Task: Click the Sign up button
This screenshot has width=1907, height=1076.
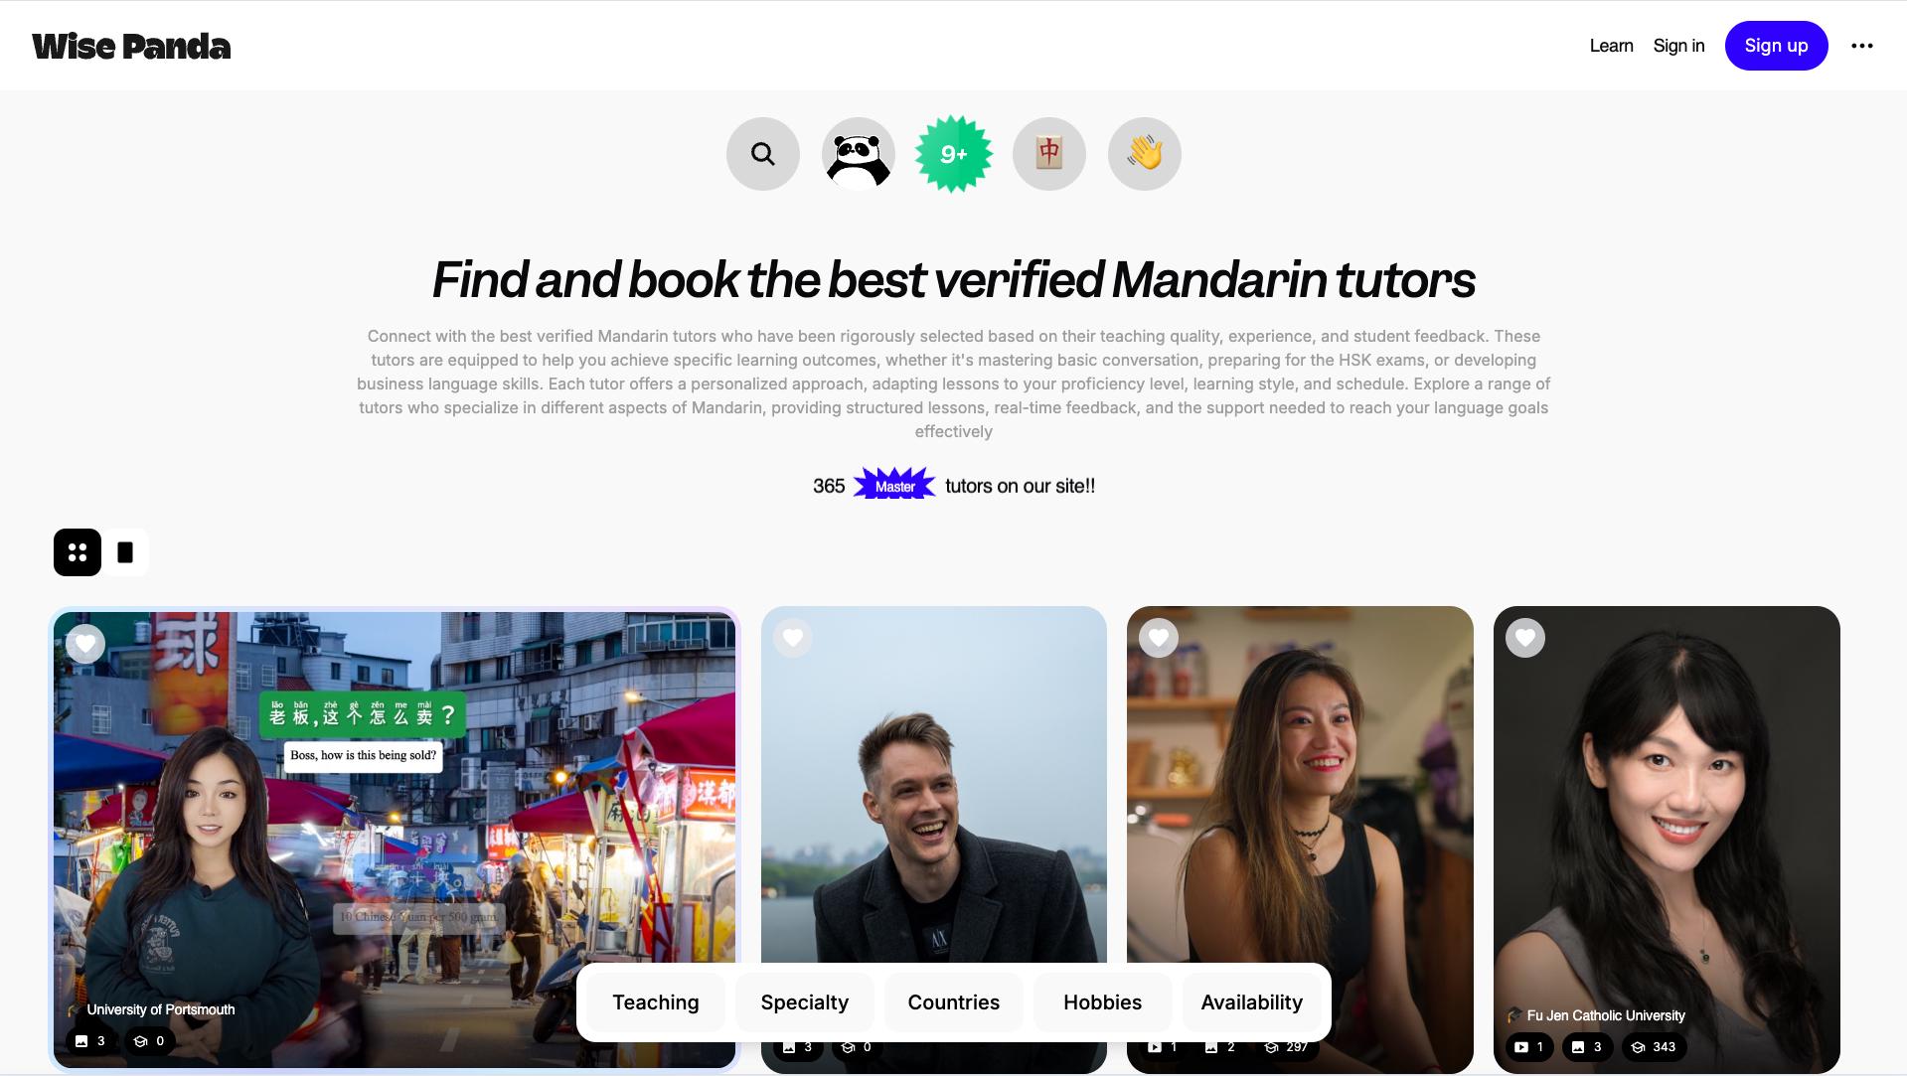Action: point(1776,46)
